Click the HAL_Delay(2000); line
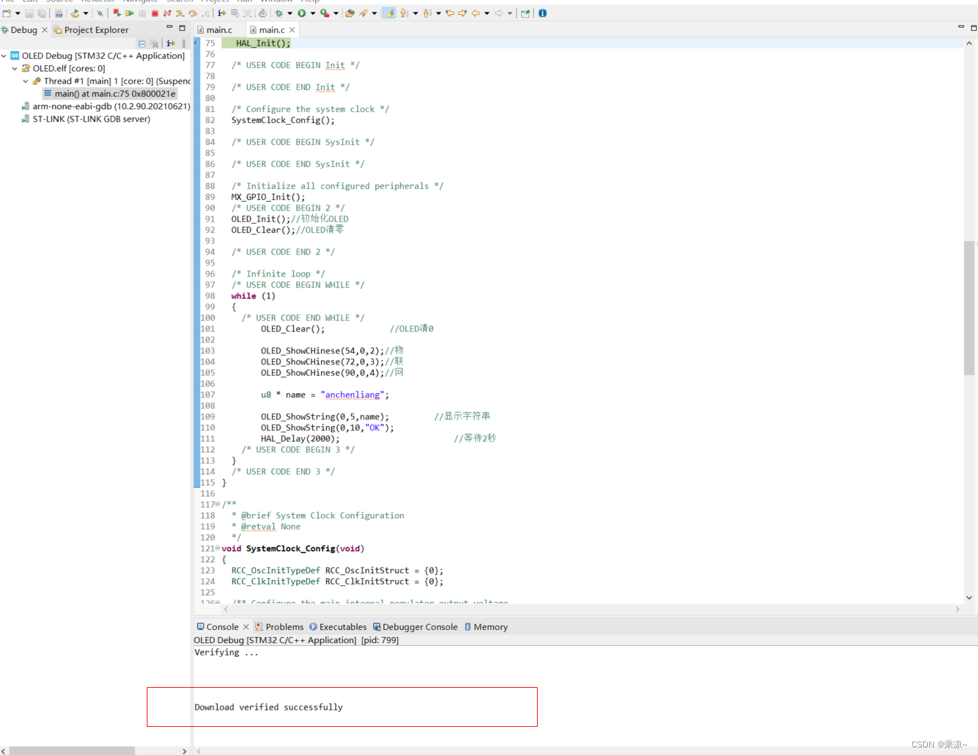The image size is (978, 755). coord(300,439)
